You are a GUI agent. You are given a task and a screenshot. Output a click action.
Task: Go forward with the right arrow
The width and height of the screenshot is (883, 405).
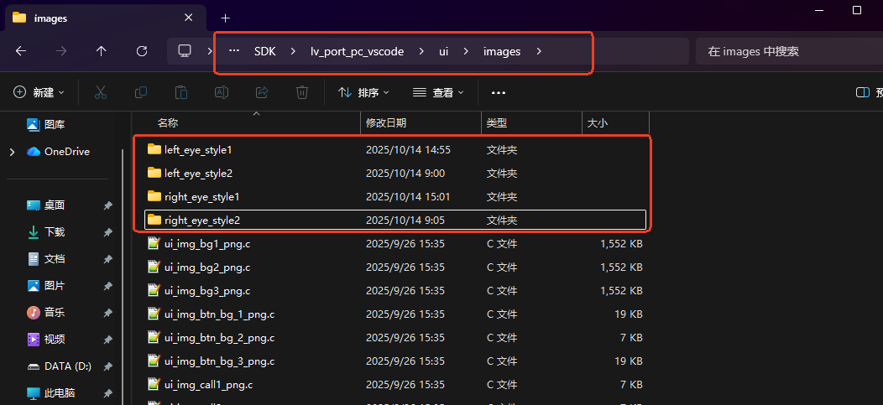[x=61, y=51]
